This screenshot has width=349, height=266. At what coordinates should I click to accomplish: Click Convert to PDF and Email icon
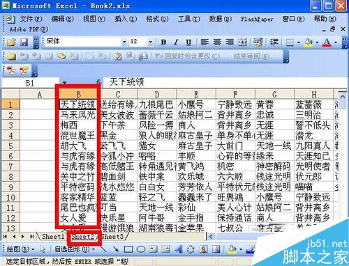click(x=24, y=70)
